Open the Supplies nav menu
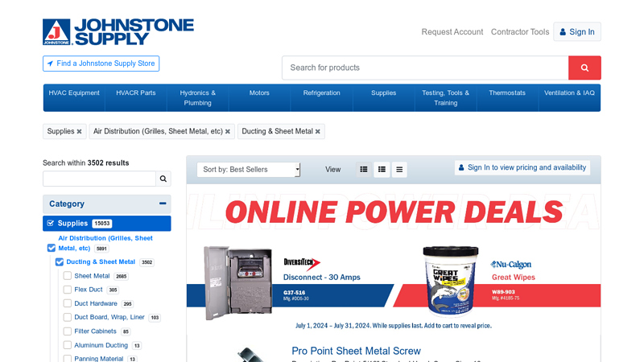The image size is (644, 362). [384, 97]
